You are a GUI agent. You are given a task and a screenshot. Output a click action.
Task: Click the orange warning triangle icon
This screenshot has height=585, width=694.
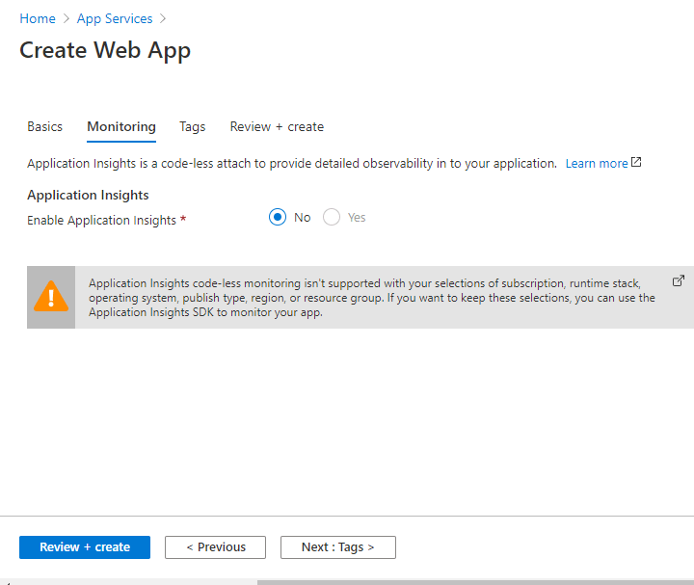click(x=51, y=297)
